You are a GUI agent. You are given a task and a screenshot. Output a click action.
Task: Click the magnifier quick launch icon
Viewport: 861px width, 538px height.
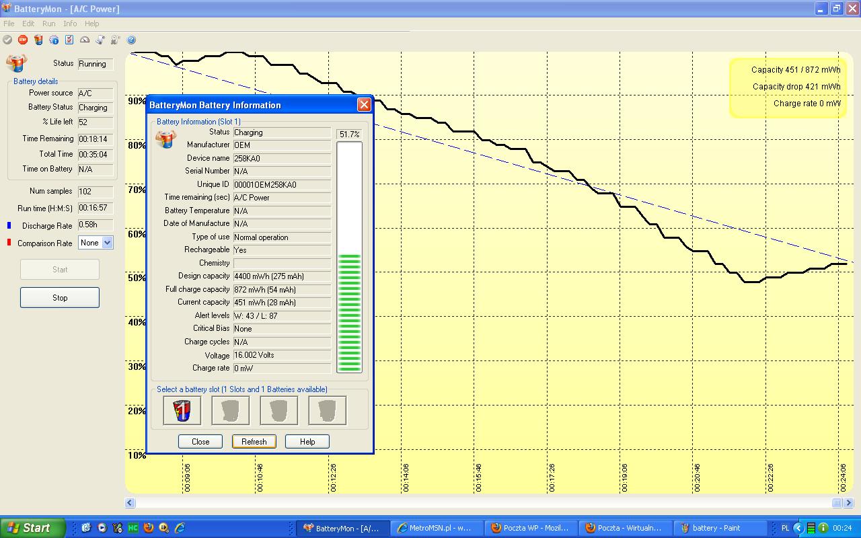[x=164, y=528]
